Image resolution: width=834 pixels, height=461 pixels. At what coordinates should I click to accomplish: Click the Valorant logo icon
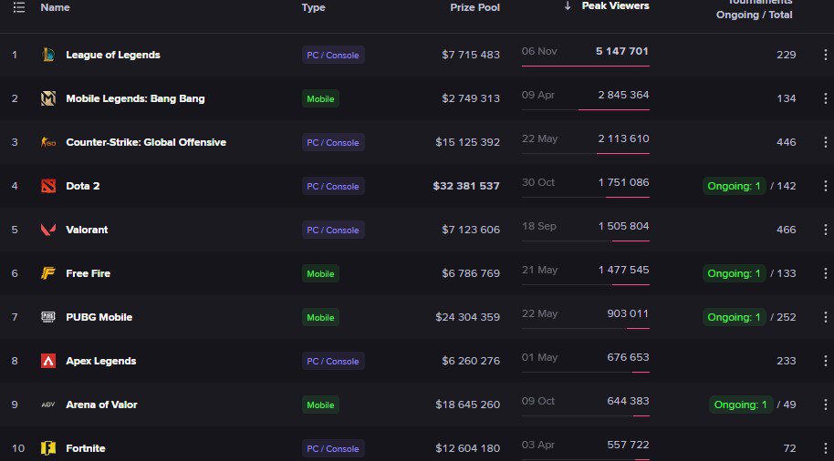pos(48,230)
